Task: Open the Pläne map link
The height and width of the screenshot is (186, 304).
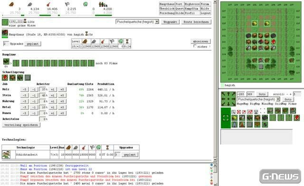Action: [x=292, y=104]
